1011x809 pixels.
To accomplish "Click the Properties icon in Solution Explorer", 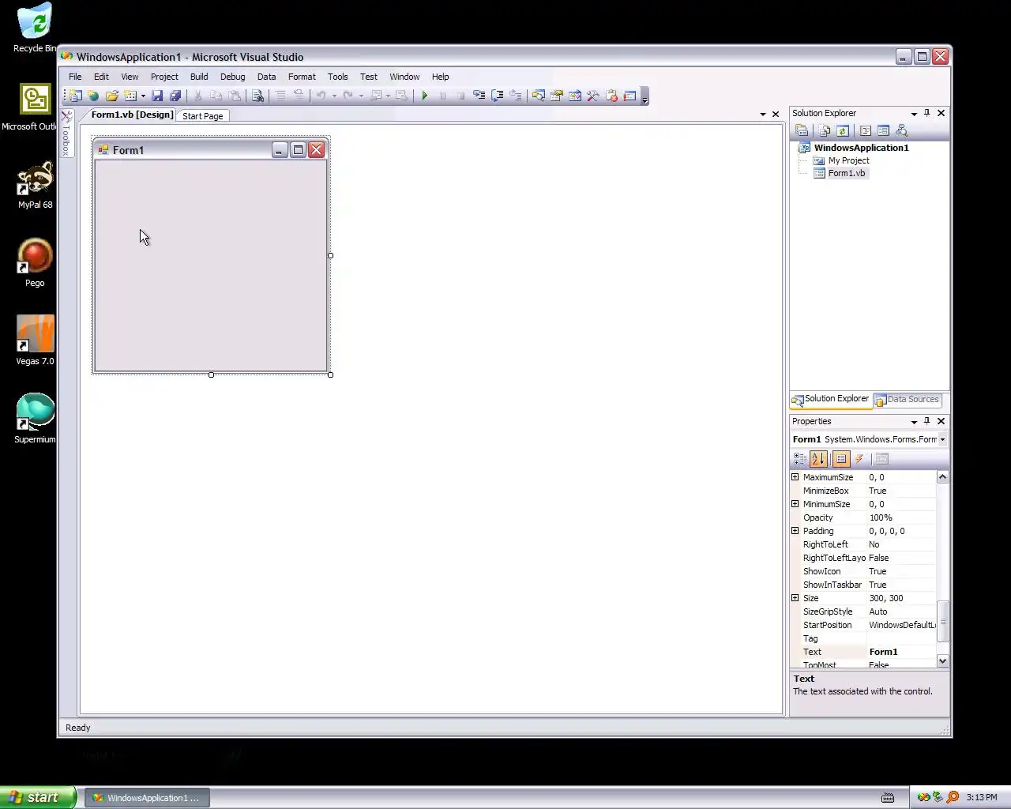I will pyautogui.click(x=802, y=130).
